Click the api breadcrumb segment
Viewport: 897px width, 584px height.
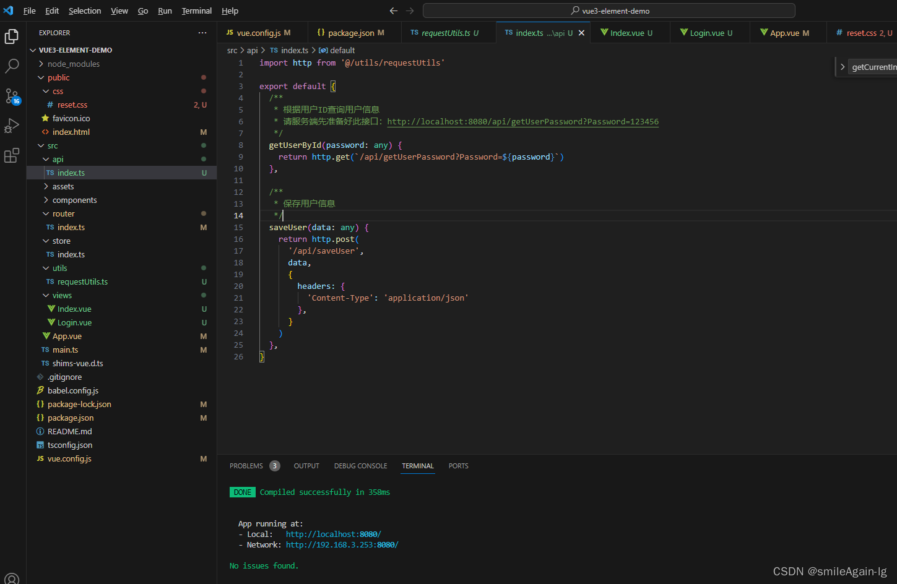(x=253, y=50)
